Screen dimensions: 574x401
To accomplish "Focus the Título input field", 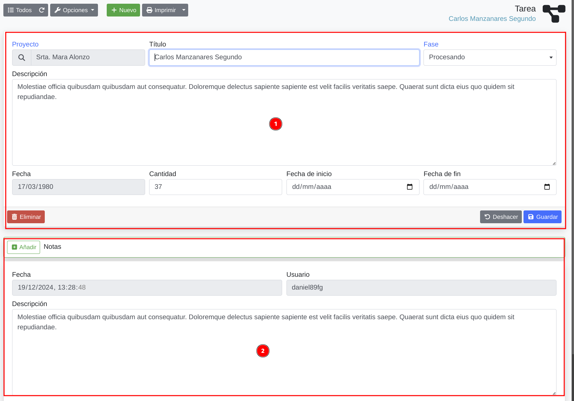I will click(x=284, y=58).
